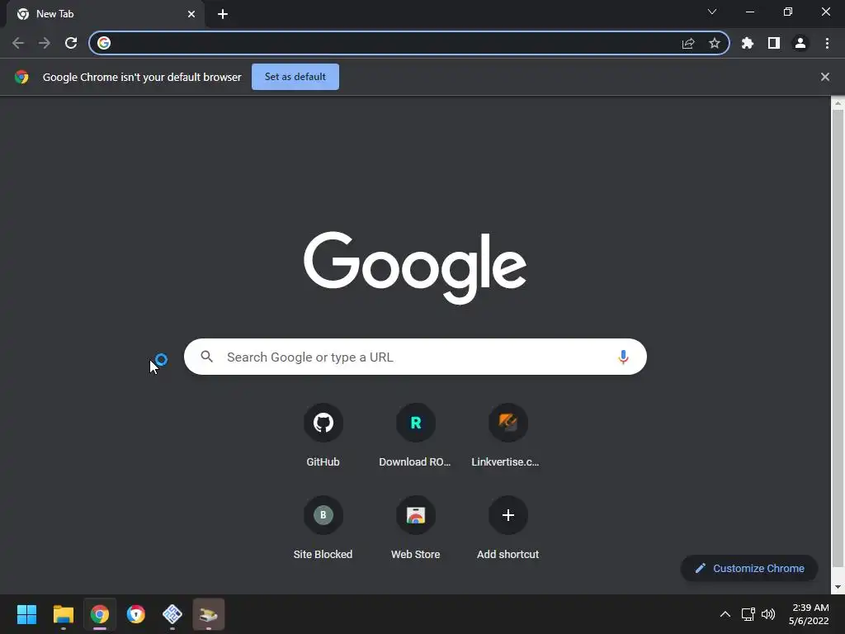Image resolution: width=845 pixels, height=634 pixels.
Task: Click scrollbar up arrow
Action: [x=838, y=103]
